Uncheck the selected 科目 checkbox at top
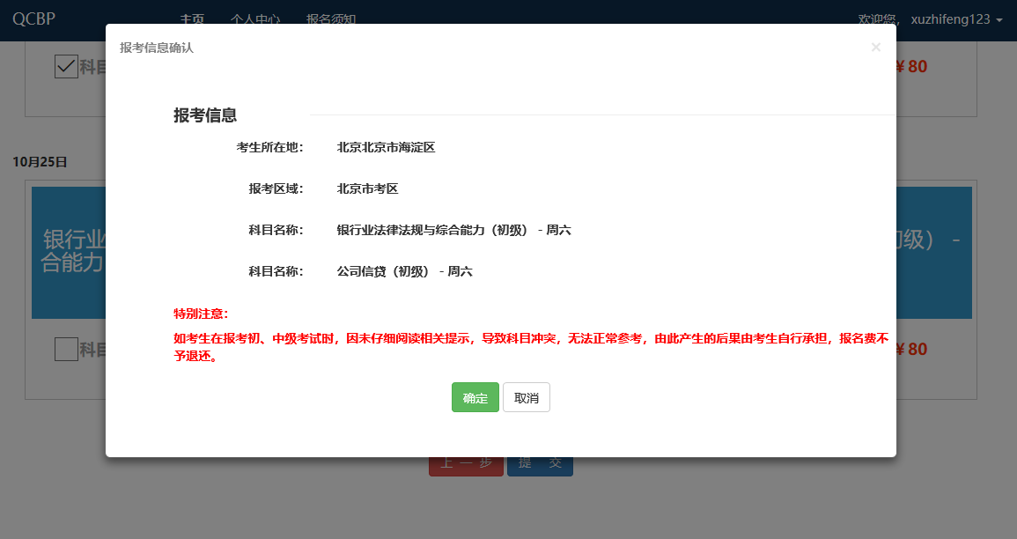 tap(66, 67)
